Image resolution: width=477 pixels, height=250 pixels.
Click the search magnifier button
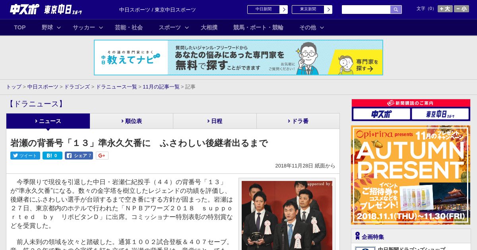[396, 10]
